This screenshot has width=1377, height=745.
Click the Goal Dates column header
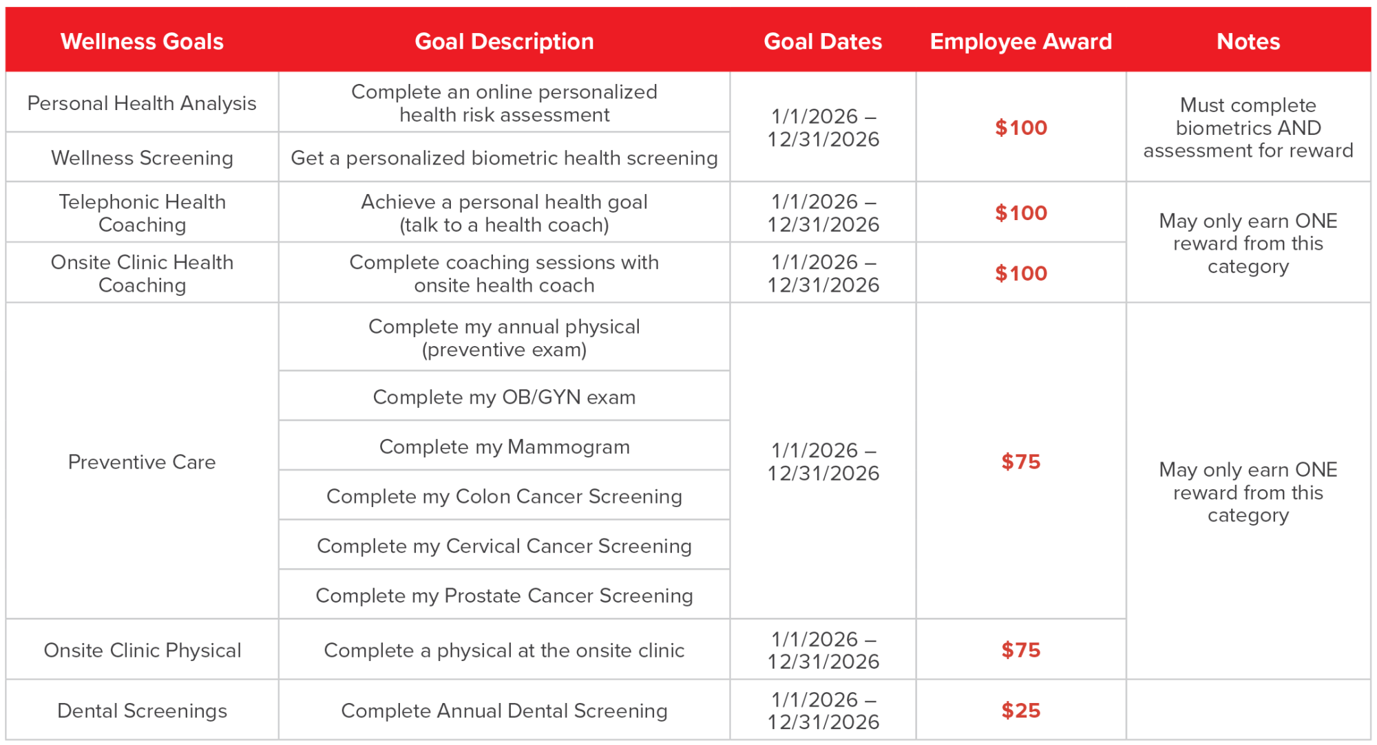823,41
